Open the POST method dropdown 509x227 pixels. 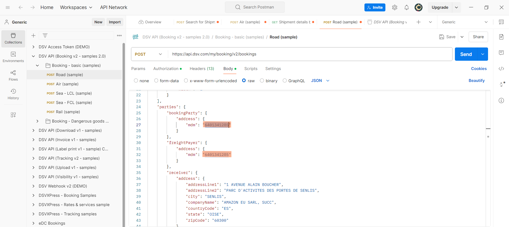tap(149, 54)
